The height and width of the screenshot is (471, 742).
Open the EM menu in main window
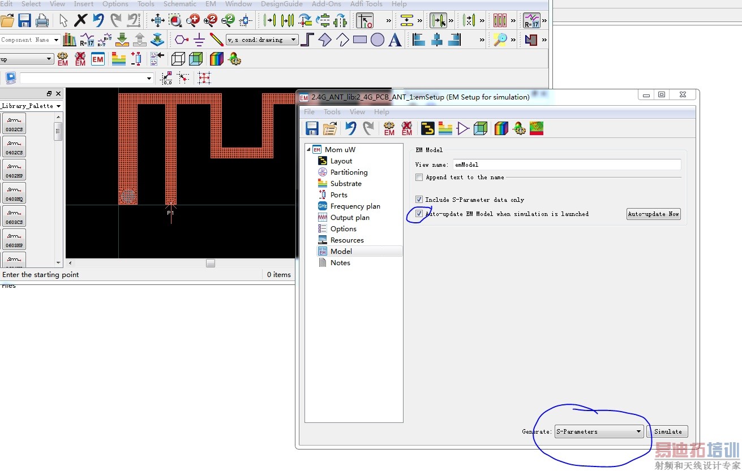(211, 4)
